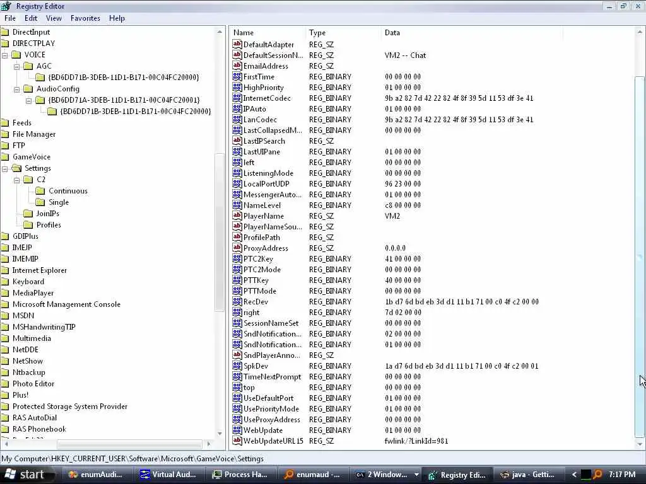The width and height of the screenshot is (646, 484).
Task: Click the PlayerName string value icon
Action: coord(237,216)
